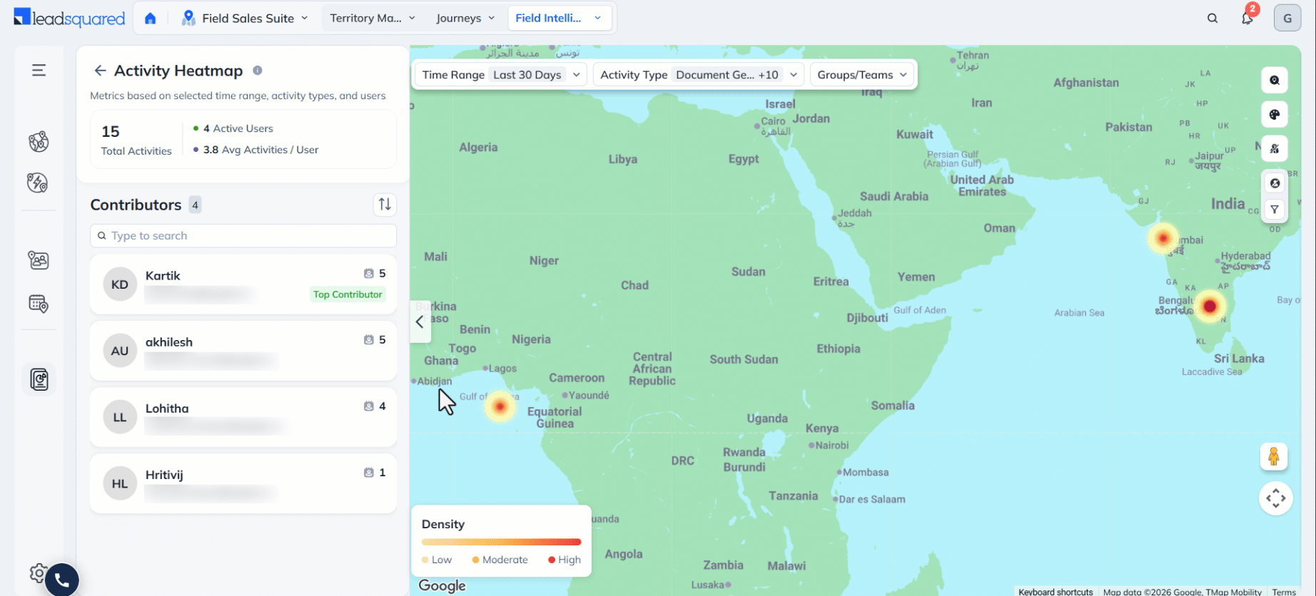1316x596 pixels.
Task: Click the map camera pan control
Action: 1276,498
